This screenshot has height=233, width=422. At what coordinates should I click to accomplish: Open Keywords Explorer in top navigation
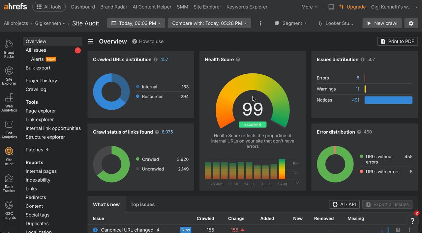[x=247, y=7]
